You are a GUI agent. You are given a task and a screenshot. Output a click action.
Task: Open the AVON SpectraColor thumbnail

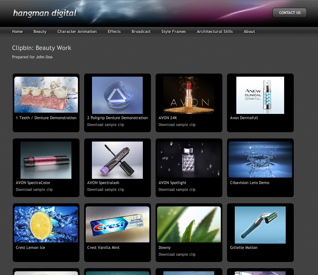click(x=46, y=160)
